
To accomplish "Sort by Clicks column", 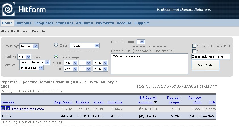I will point(99,102).
